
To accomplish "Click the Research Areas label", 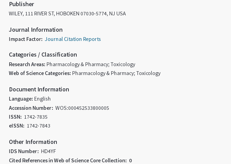I will tap(27, 64).
